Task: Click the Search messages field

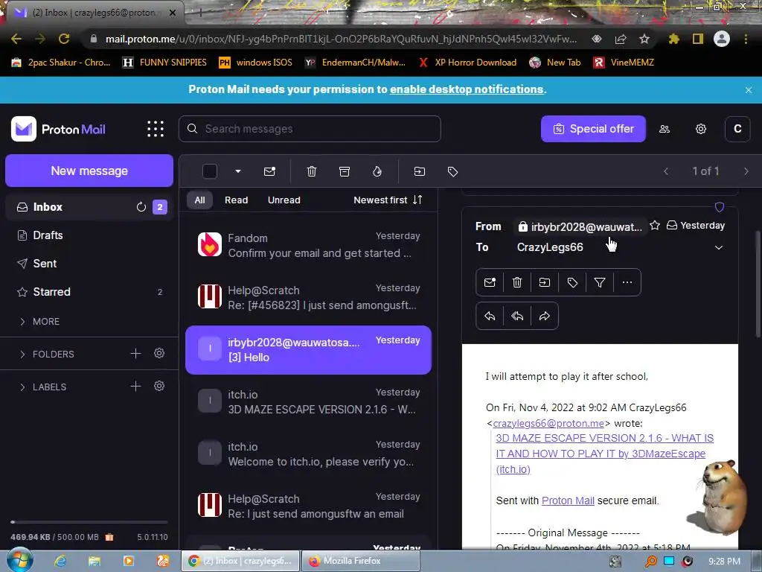Action: [x=310, y=129]
